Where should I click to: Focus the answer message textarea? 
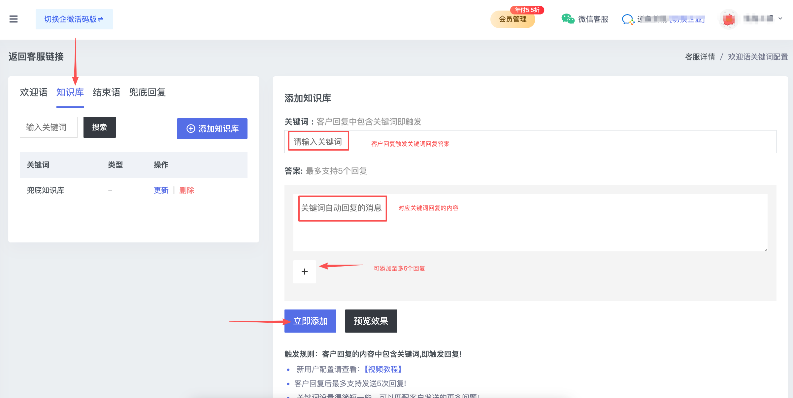530,223
